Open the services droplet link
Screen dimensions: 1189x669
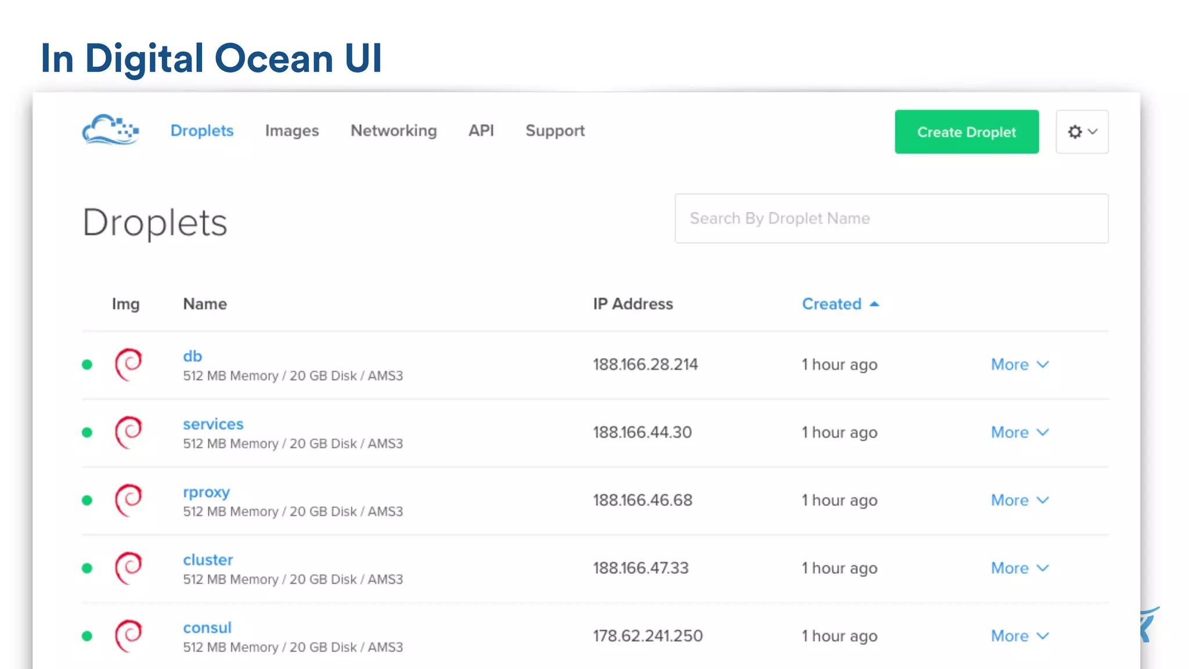click(x=213, y=424)
